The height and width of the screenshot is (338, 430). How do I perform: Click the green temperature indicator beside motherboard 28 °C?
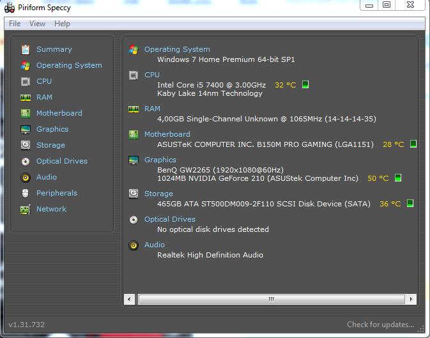[x=413, y=144]
